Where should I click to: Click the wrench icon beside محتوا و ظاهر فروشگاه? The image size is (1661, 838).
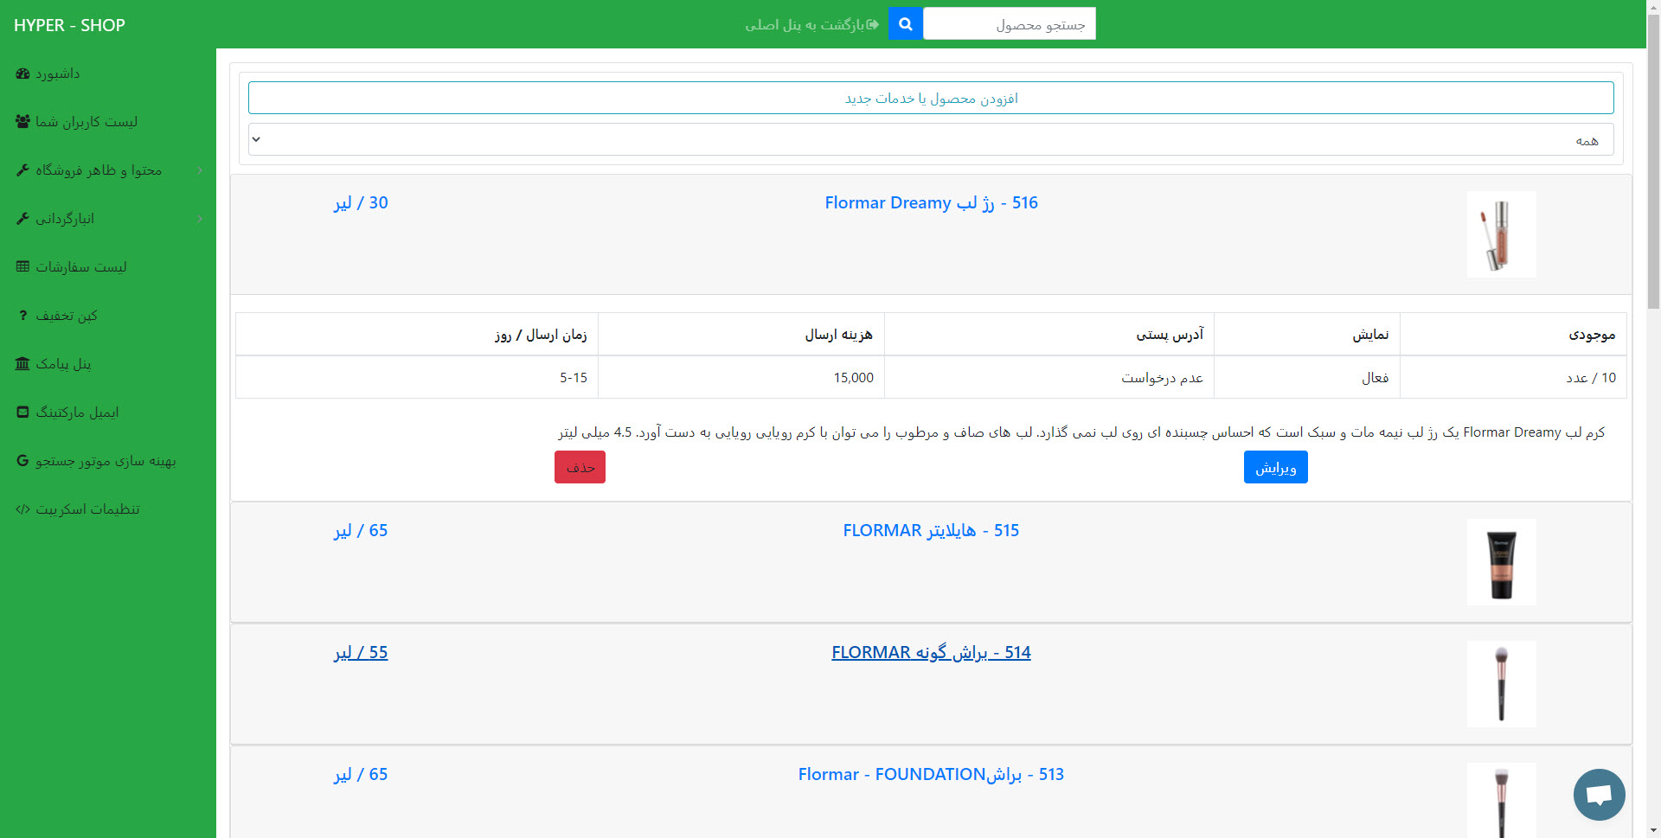tap(22, 170)
